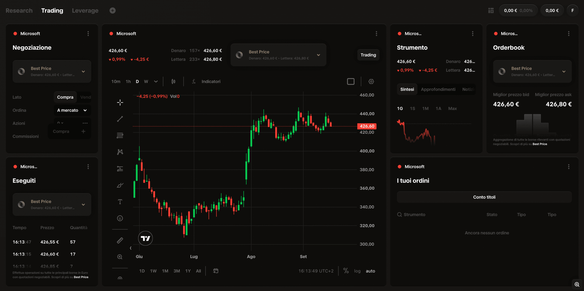Image resolution: width=584 pixels, height=291 pixels.
Task: Select the ruler measure tool
Action: click(x=120, y=240)
